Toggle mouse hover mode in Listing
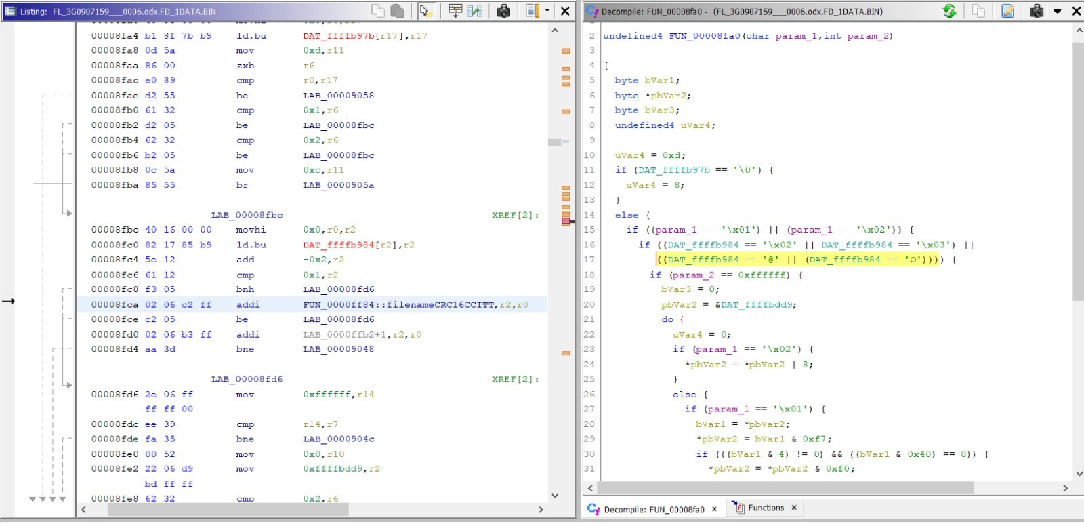 [425, 11]
